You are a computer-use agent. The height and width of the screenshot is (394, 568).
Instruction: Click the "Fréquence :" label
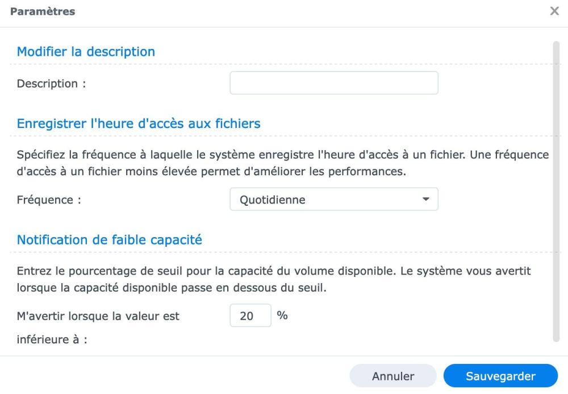click(49, 200)
